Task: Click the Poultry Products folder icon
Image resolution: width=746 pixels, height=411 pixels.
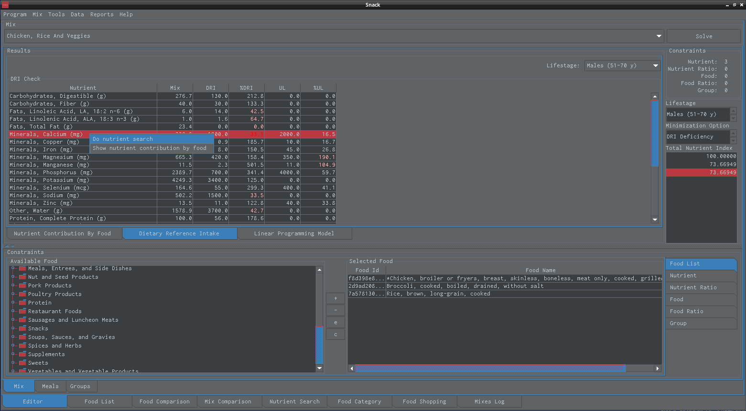Action: (22, 294)
